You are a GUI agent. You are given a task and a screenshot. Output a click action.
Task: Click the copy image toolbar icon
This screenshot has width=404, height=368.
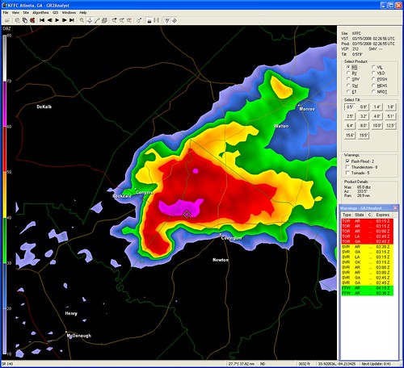click(25, 20)
